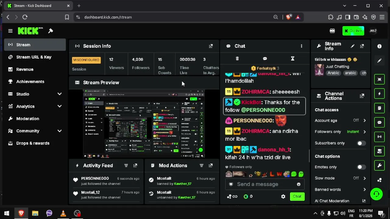390x219 pixels.
Task: Pop out the Activity Feed panel
Action: point(135,165)
